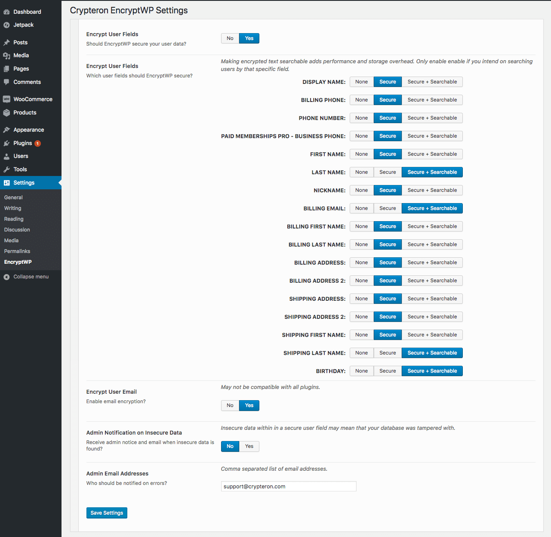The width and height of the screenshot is (551, 537).
Task: Set Billing Phone to None
Action: (x=361, y=100)
